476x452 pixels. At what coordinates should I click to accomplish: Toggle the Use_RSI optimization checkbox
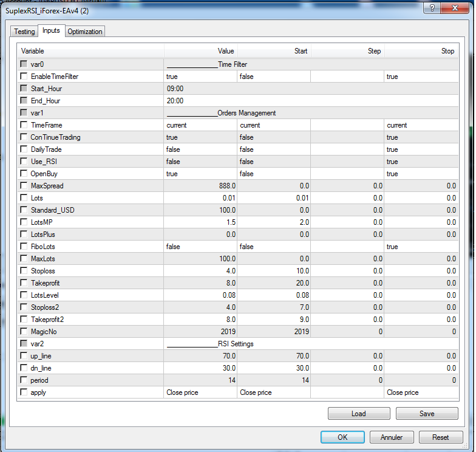(x=24, y=162)
